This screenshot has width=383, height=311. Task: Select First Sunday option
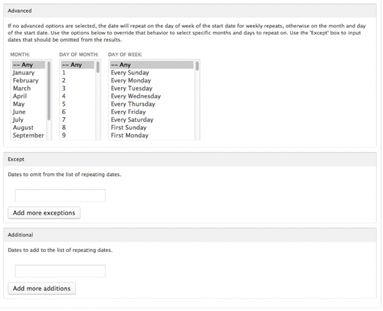128,128
